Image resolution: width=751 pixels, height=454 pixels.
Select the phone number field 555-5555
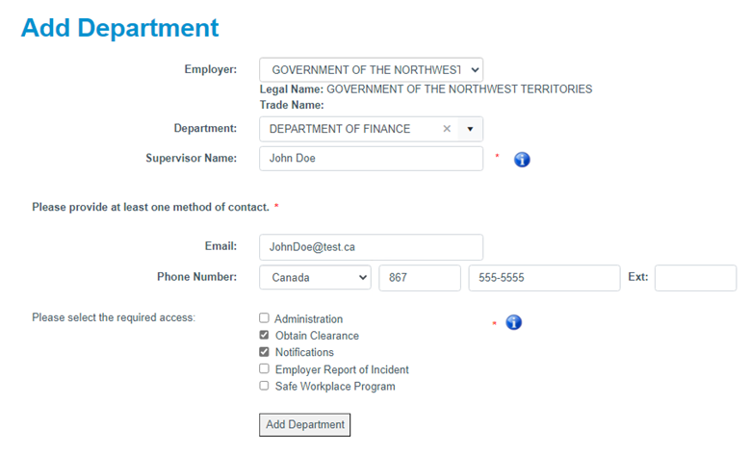point(544,277)
